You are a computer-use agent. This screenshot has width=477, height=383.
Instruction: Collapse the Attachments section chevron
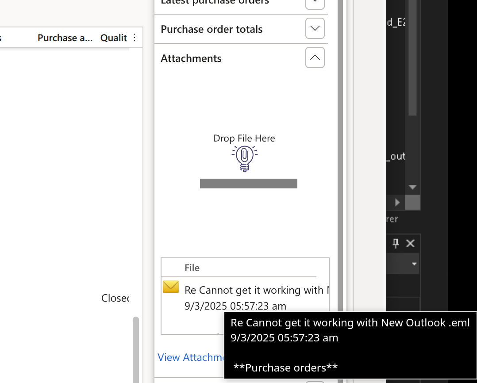click(315, 57)
